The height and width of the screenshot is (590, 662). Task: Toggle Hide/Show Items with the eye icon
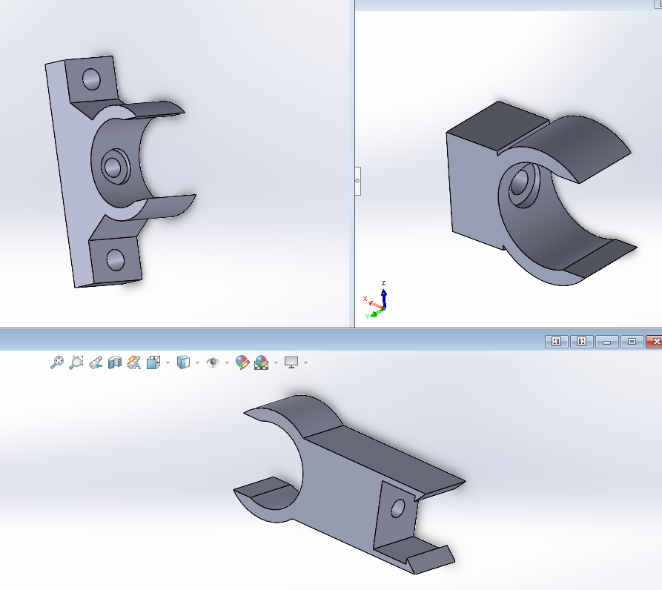coord(214,362)
